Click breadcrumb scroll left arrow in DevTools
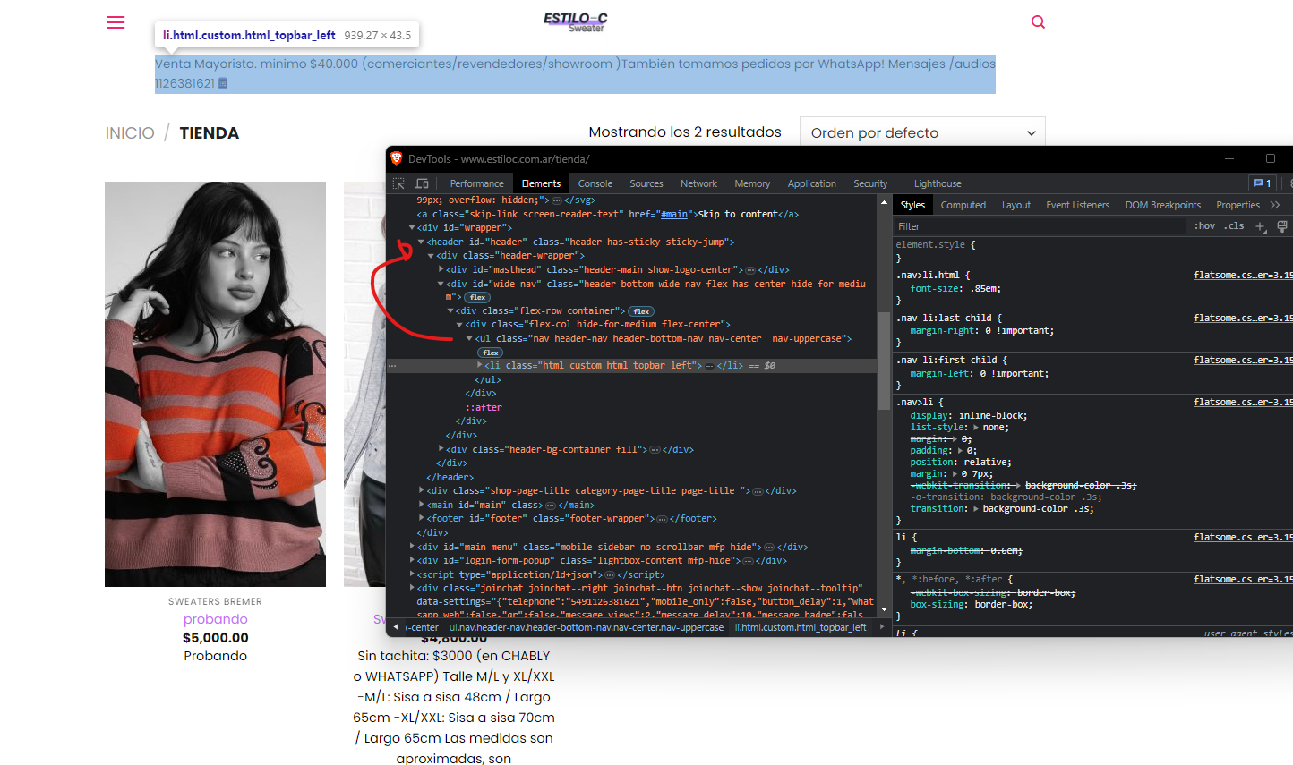Screen dimensions: 1293x765 [395, 627]
